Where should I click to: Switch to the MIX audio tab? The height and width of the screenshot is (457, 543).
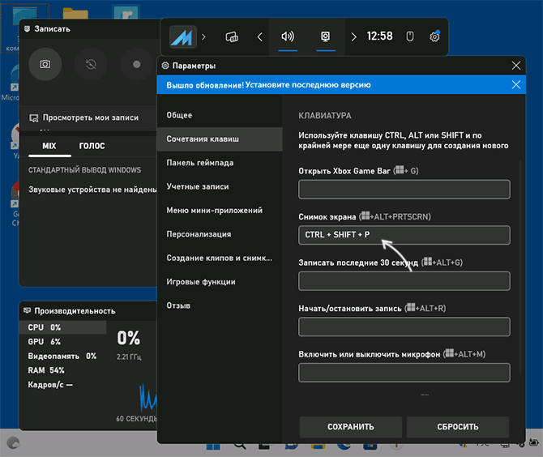[x=49, y=146]
